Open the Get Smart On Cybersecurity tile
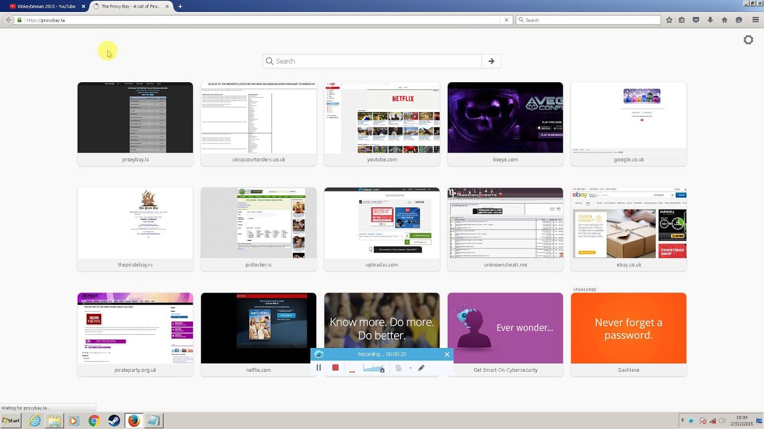This screenshot has width=764, height=429. tap(506, 334)
